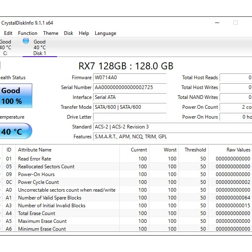Click the Good 100 % health status button

[16, 96]
